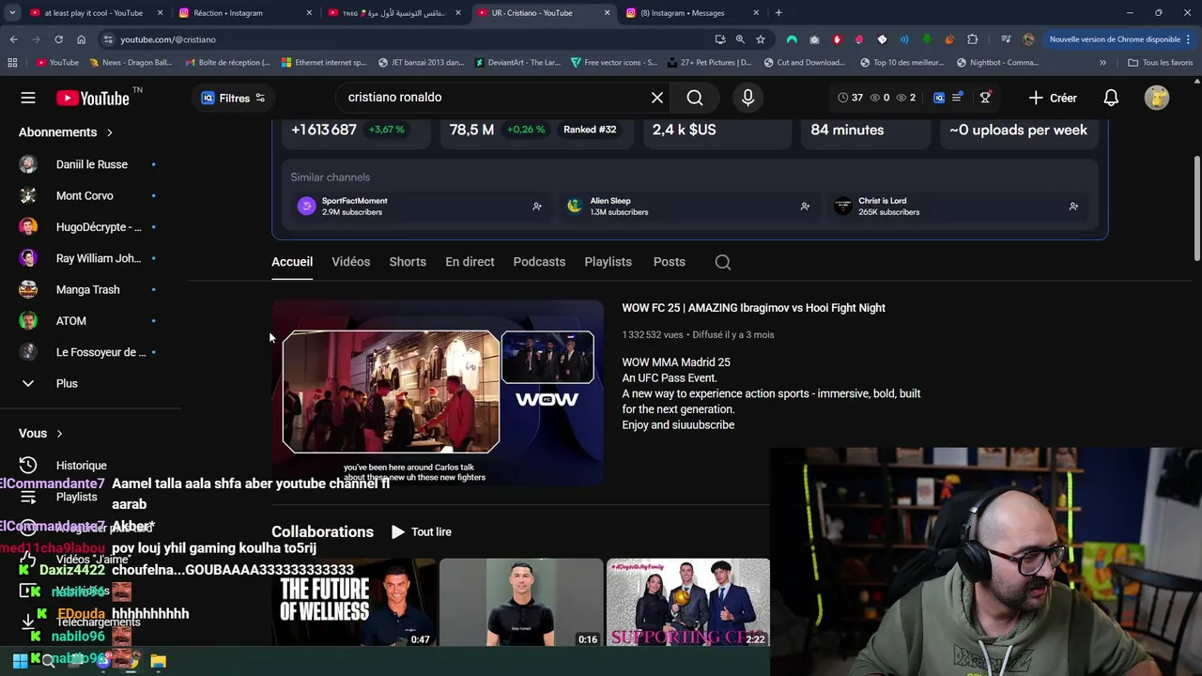Subscribe icon next to SportFactMoment

537,207
